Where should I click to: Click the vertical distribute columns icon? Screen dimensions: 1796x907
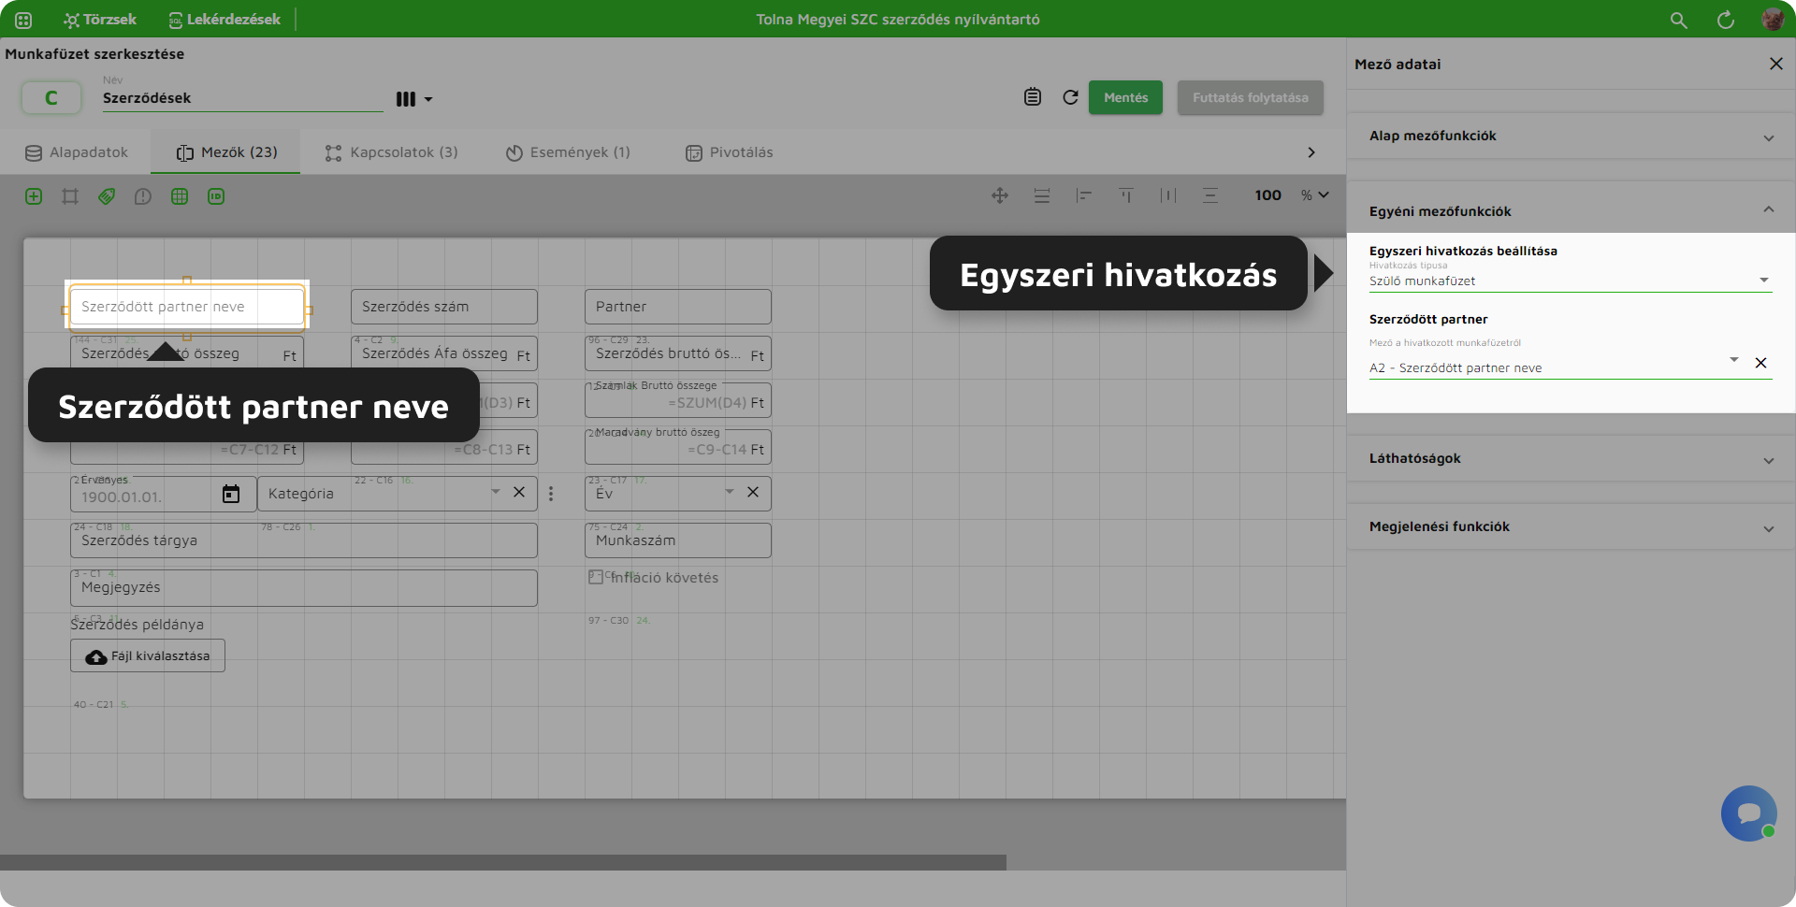[1168, 195]
